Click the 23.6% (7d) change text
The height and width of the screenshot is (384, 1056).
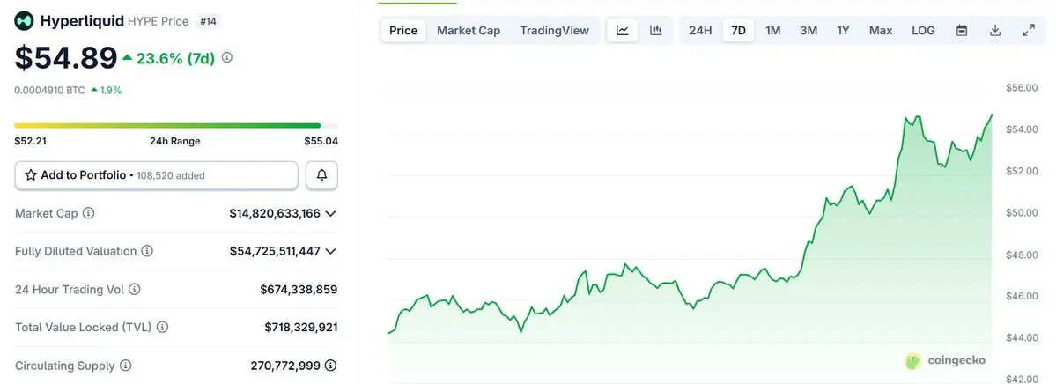click(176, 59)
